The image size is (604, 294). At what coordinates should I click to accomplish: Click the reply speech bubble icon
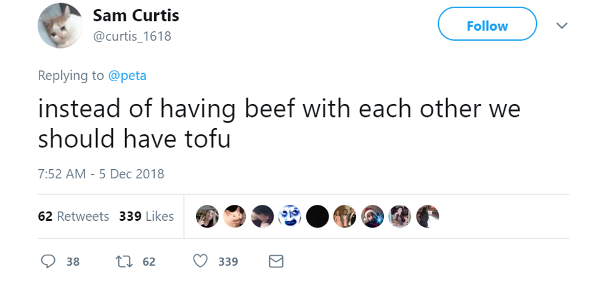pos(48,261)
